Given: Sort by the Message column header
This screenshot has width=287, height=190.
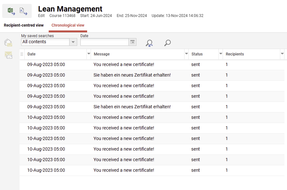Looking at the screenshot, I should point(102,54).
